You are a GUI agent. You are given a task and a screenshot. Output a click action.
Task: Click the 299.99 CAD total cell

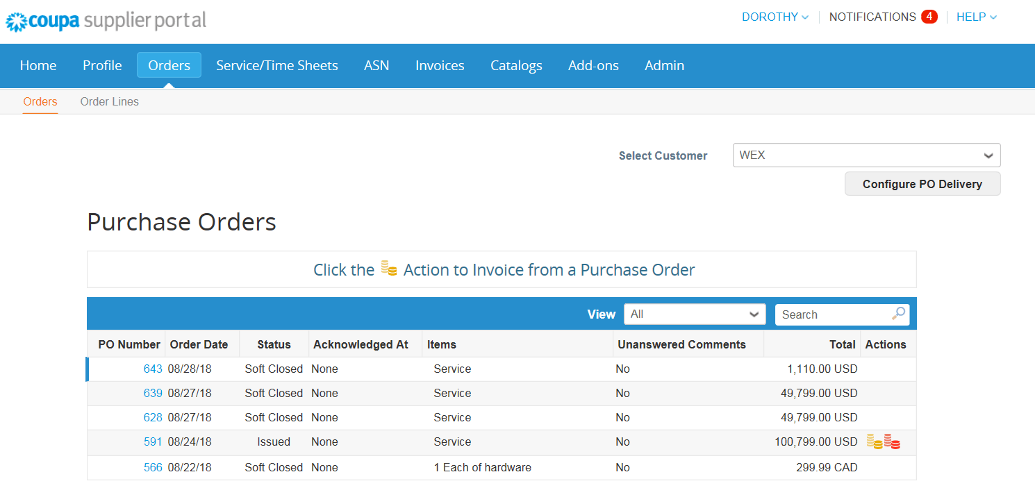point(827,467)
